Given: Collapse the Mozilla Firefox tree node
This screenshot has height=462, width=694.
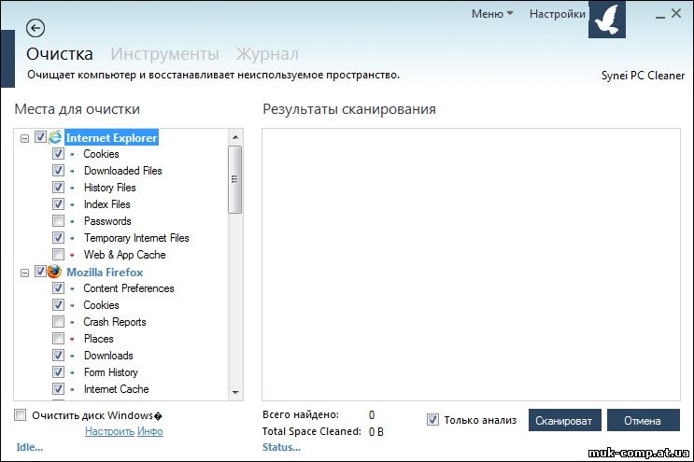Looking at the screenshot, I should pos(25,273).
